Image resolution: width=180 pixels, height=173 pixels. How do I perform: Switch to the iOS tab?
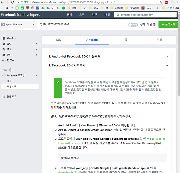[x=58, y=40]
